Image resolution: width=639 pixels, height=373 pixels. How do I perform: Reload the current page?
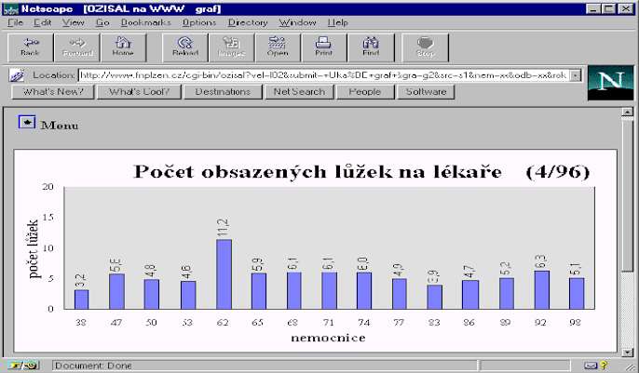(184, 47)
